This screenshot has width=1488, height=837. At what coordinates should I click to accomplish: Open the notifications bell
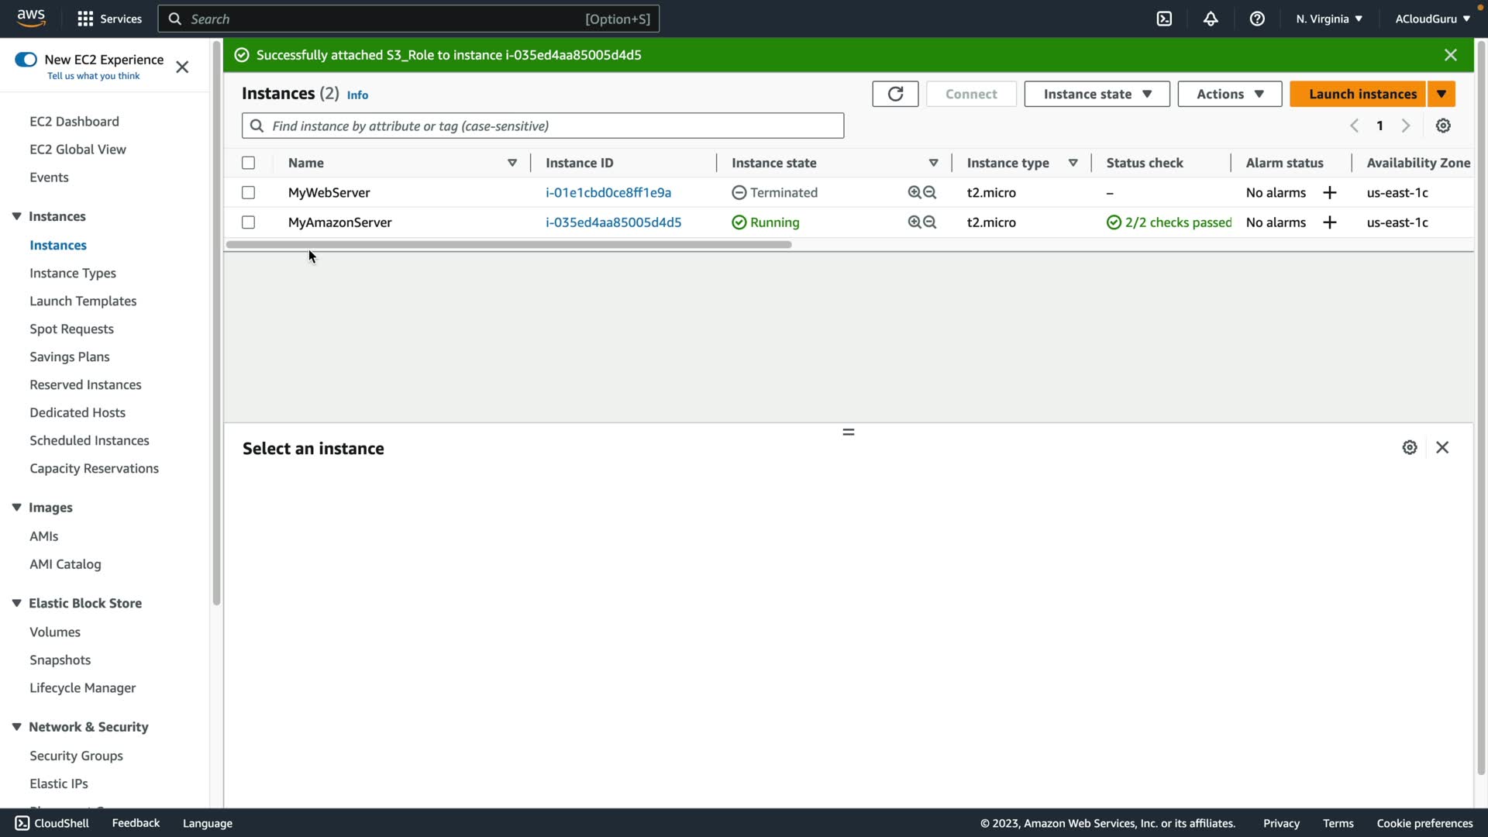(1211, 19)
